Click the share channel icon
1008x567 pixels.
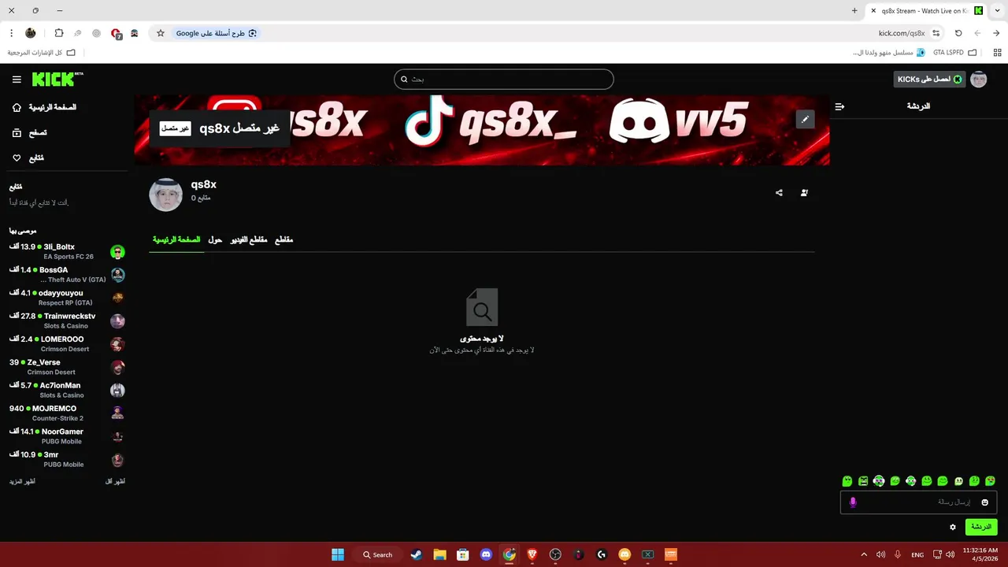[779, 193]
